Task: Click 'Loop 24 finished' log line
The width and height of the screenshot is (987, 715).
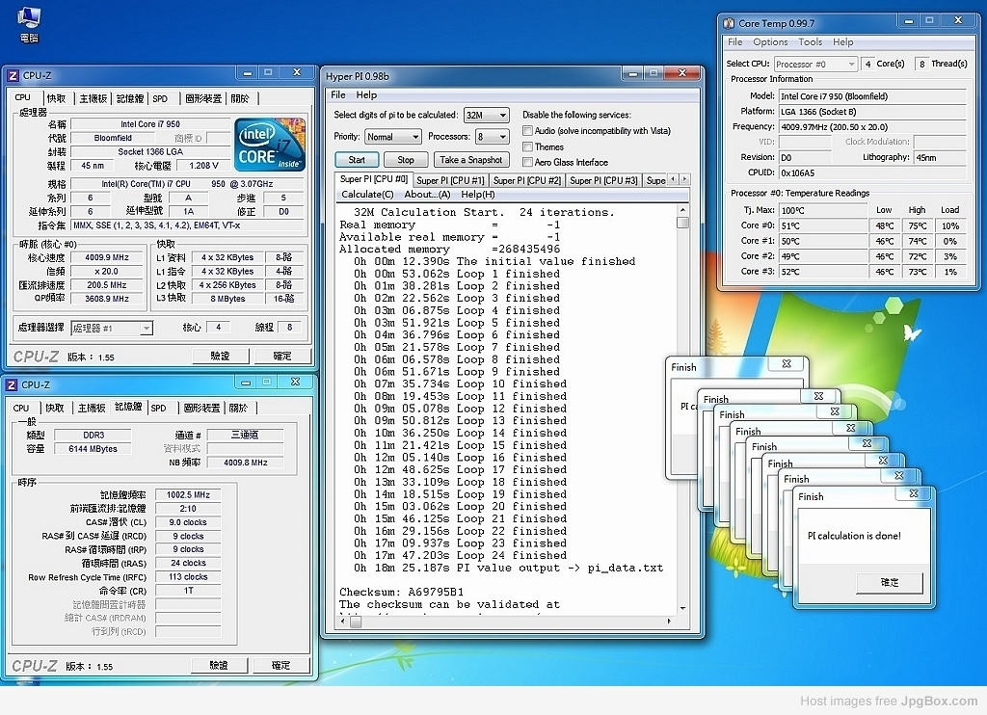Action: click(x=460, y=556)
